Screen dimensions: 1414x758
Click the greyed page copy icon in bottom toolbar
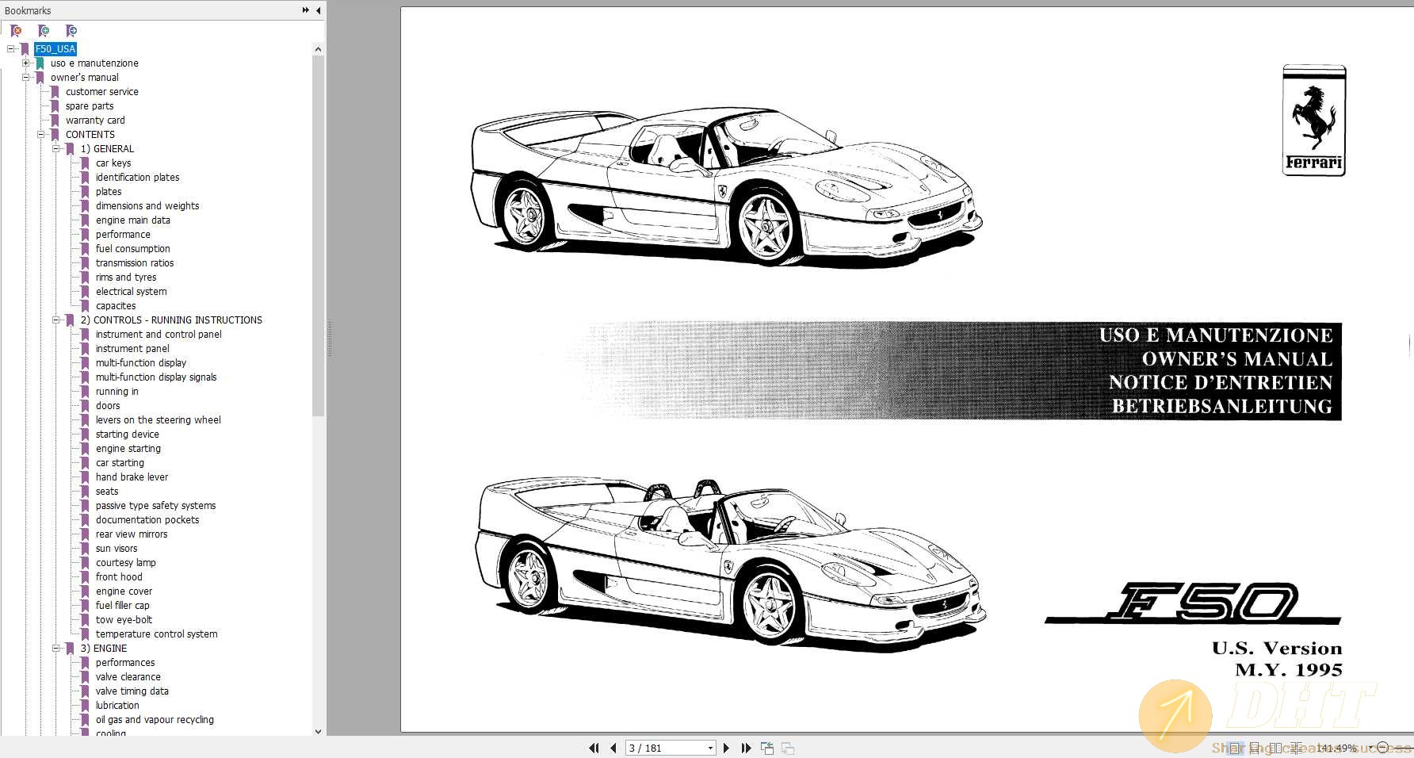[x=788, y=748]
